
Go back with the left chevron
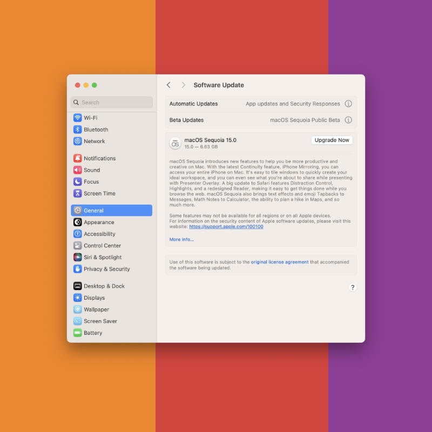pos(168,85)
